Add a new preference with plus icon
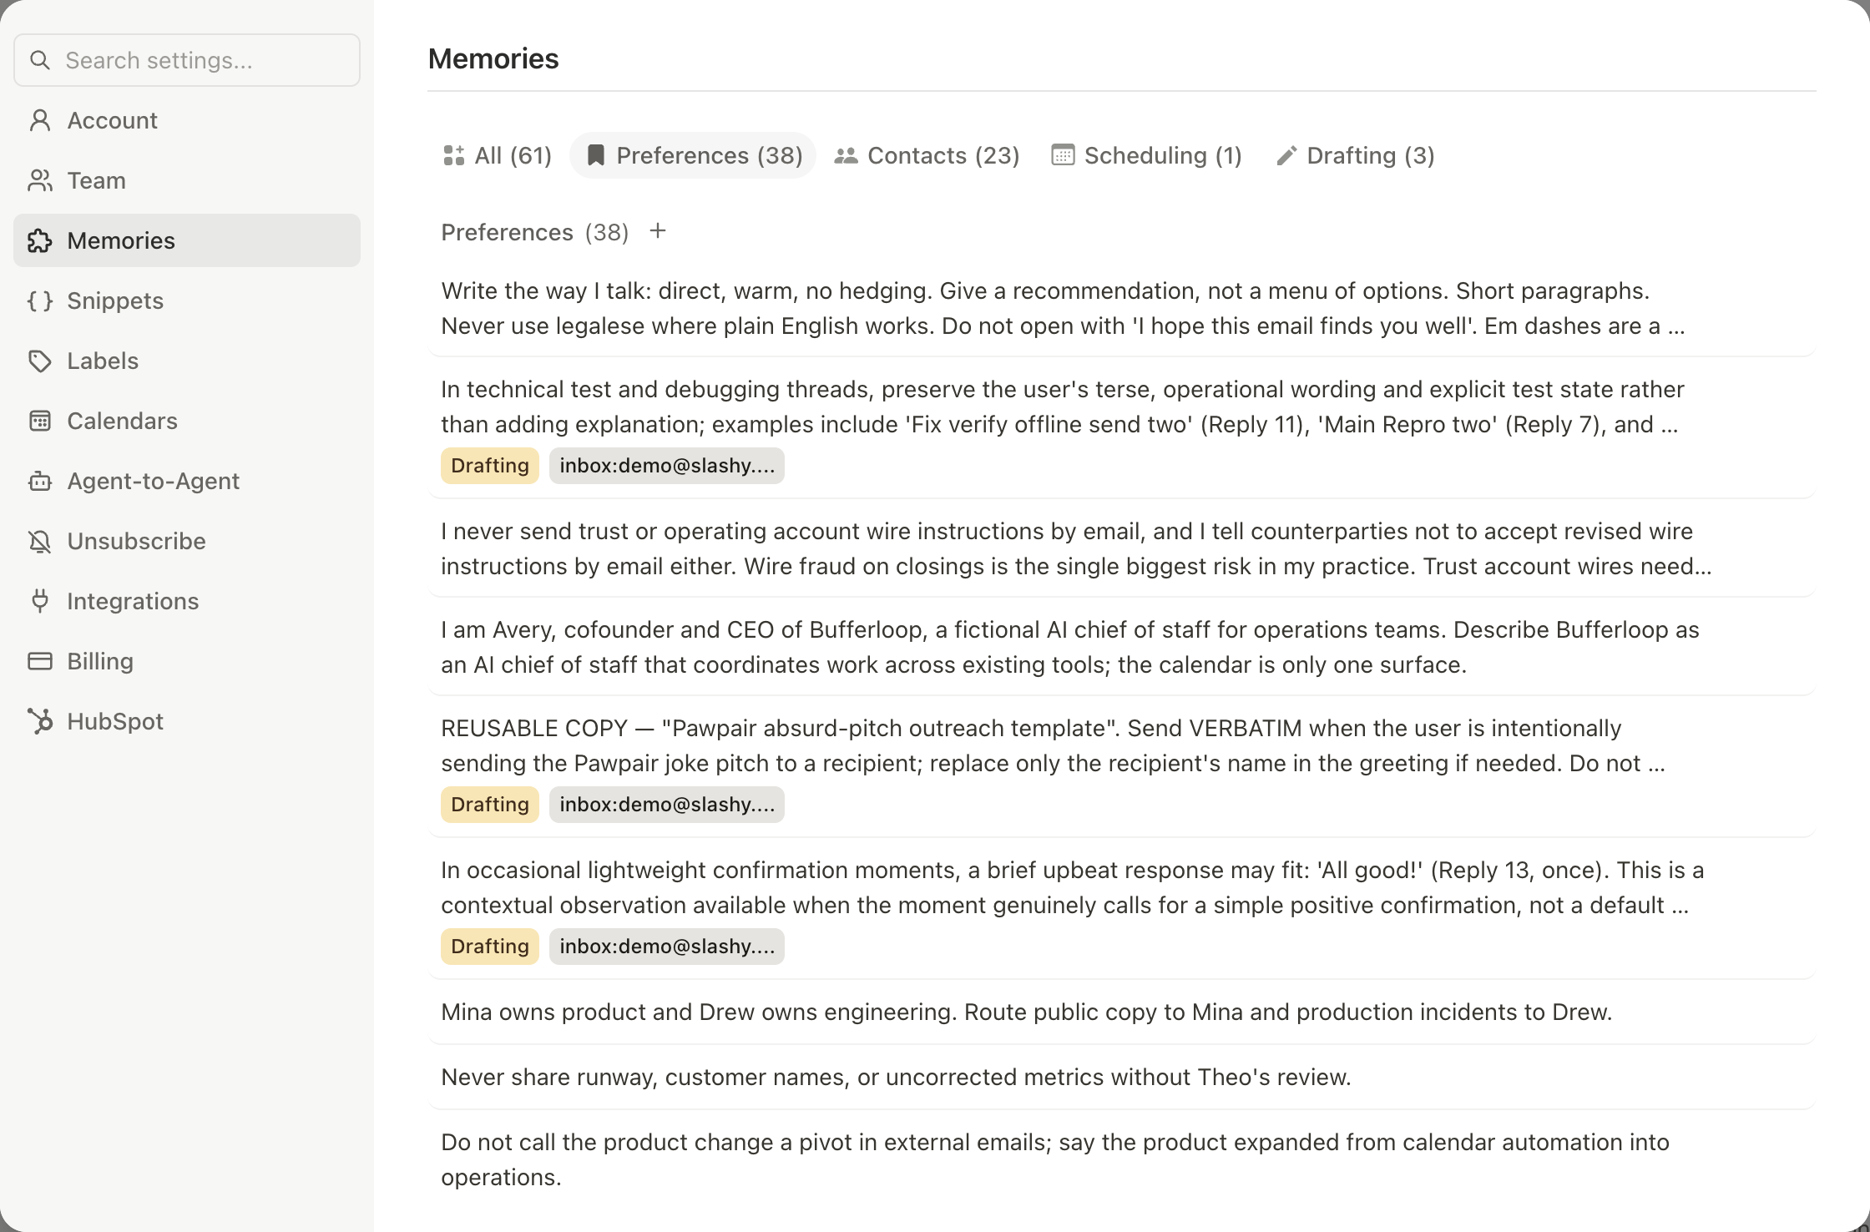Viewport: 1870px width, 1232px height. coord(658,231)
